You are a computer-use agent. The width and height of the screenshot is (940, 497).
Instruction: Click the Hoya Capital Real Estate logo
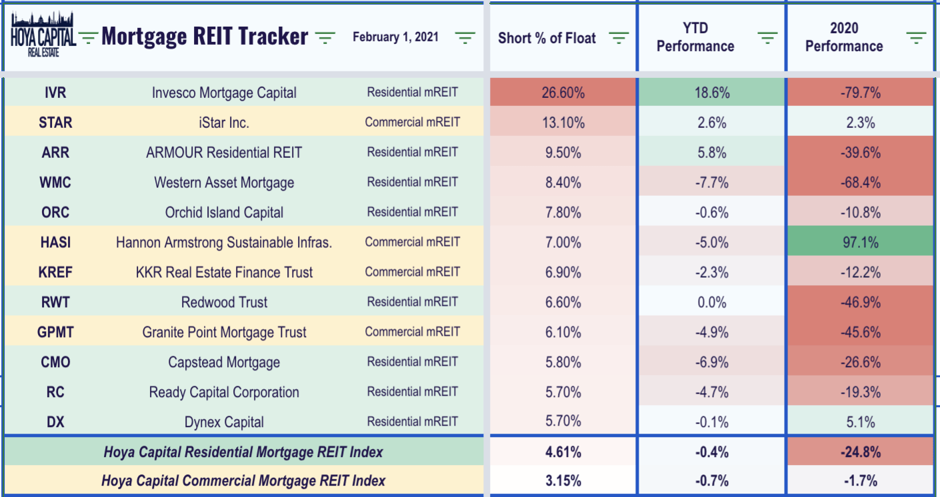click(43, 35)
